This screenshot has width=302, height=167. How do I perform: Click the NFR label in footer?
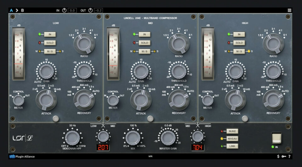tap(151, 157)
